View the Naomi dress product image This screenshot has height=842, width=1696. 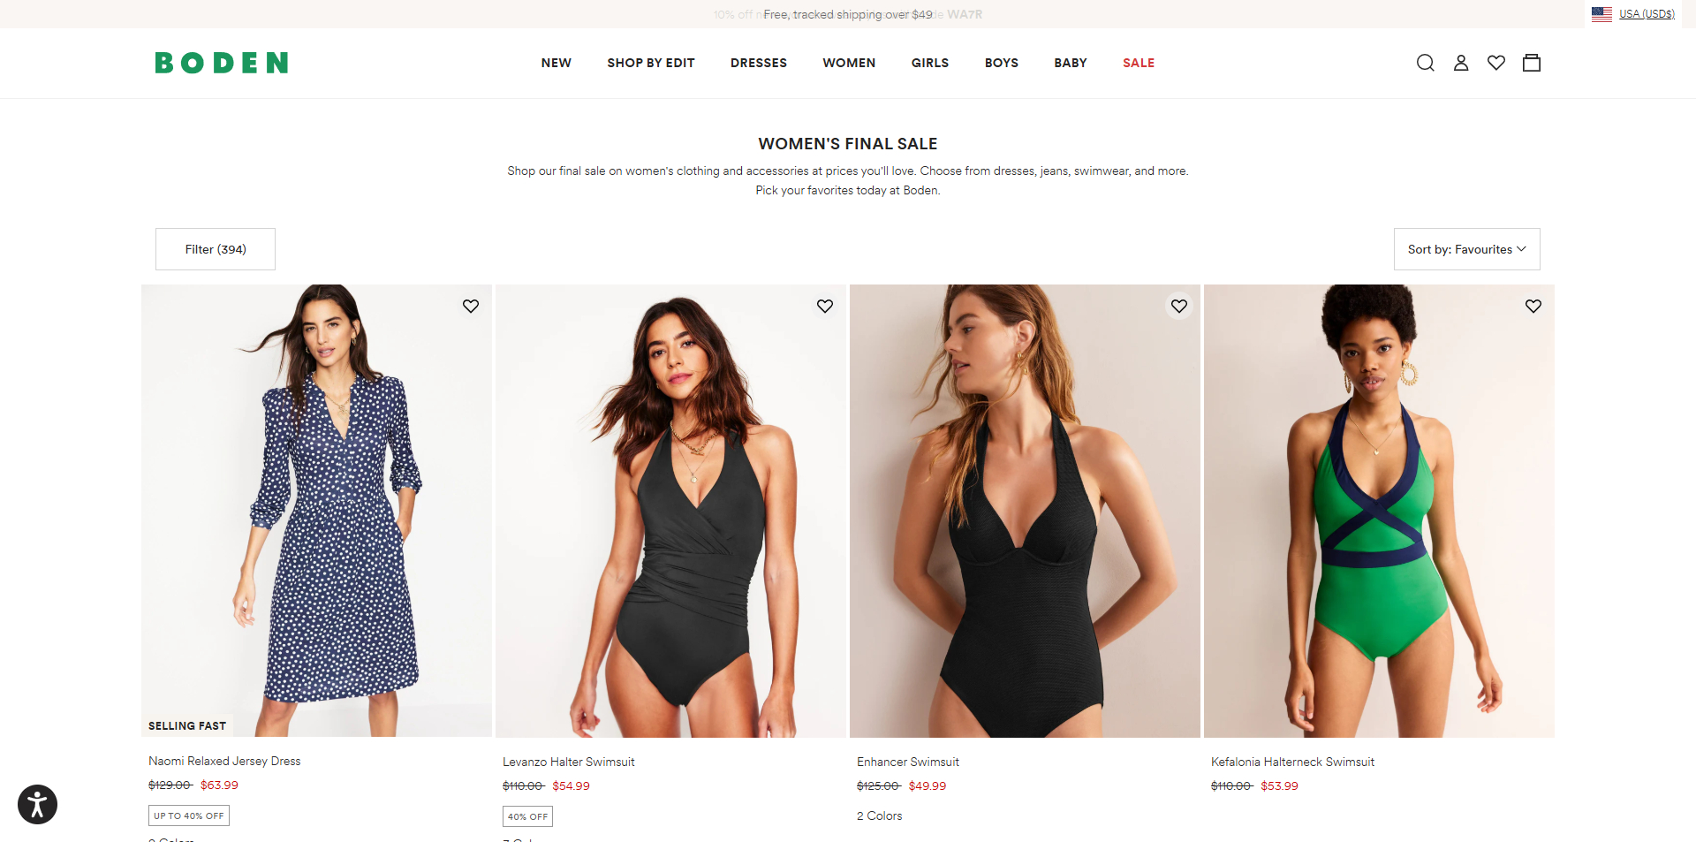tap(316, 511)
